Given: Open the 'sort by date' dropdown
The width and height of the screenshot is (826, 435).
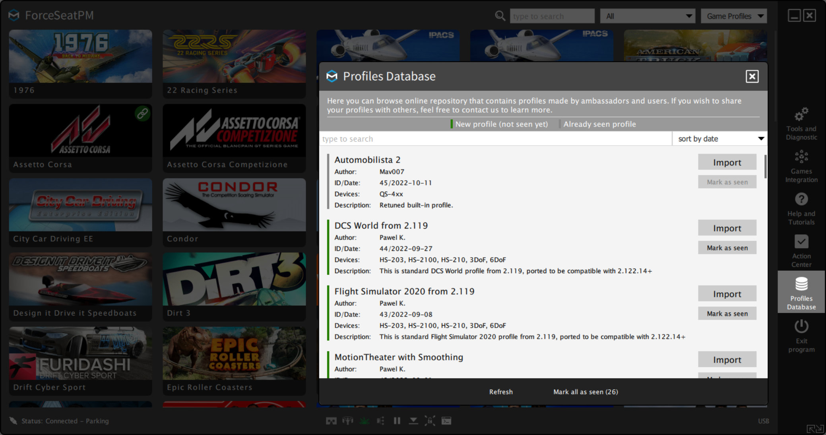Looking at the screenshot, I should pos(720,139).
